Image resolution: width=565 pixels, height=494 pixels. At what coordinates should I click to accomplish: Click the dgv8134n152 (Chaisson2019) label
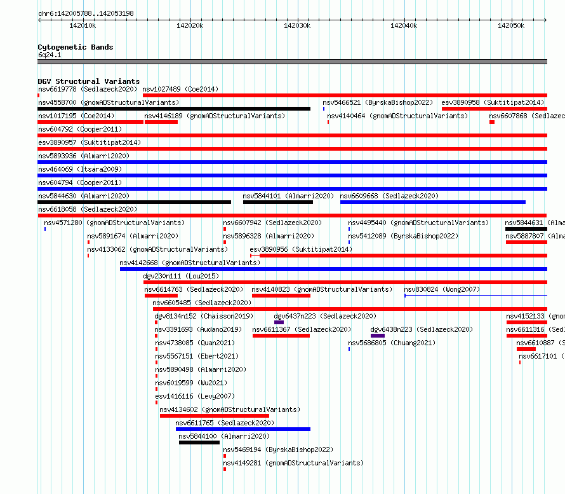204,316
